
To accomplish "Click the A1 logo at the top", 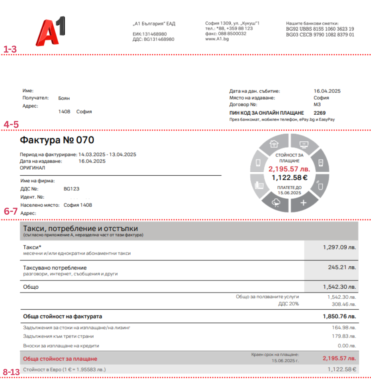I will [x=50, y=31].
